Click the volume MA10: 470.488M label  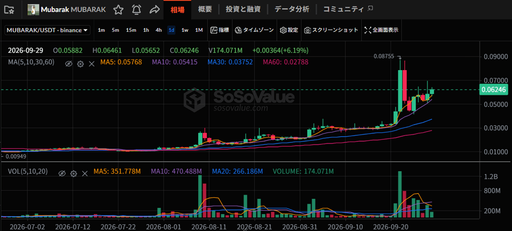pyautogui.click(x=176, y=171)
